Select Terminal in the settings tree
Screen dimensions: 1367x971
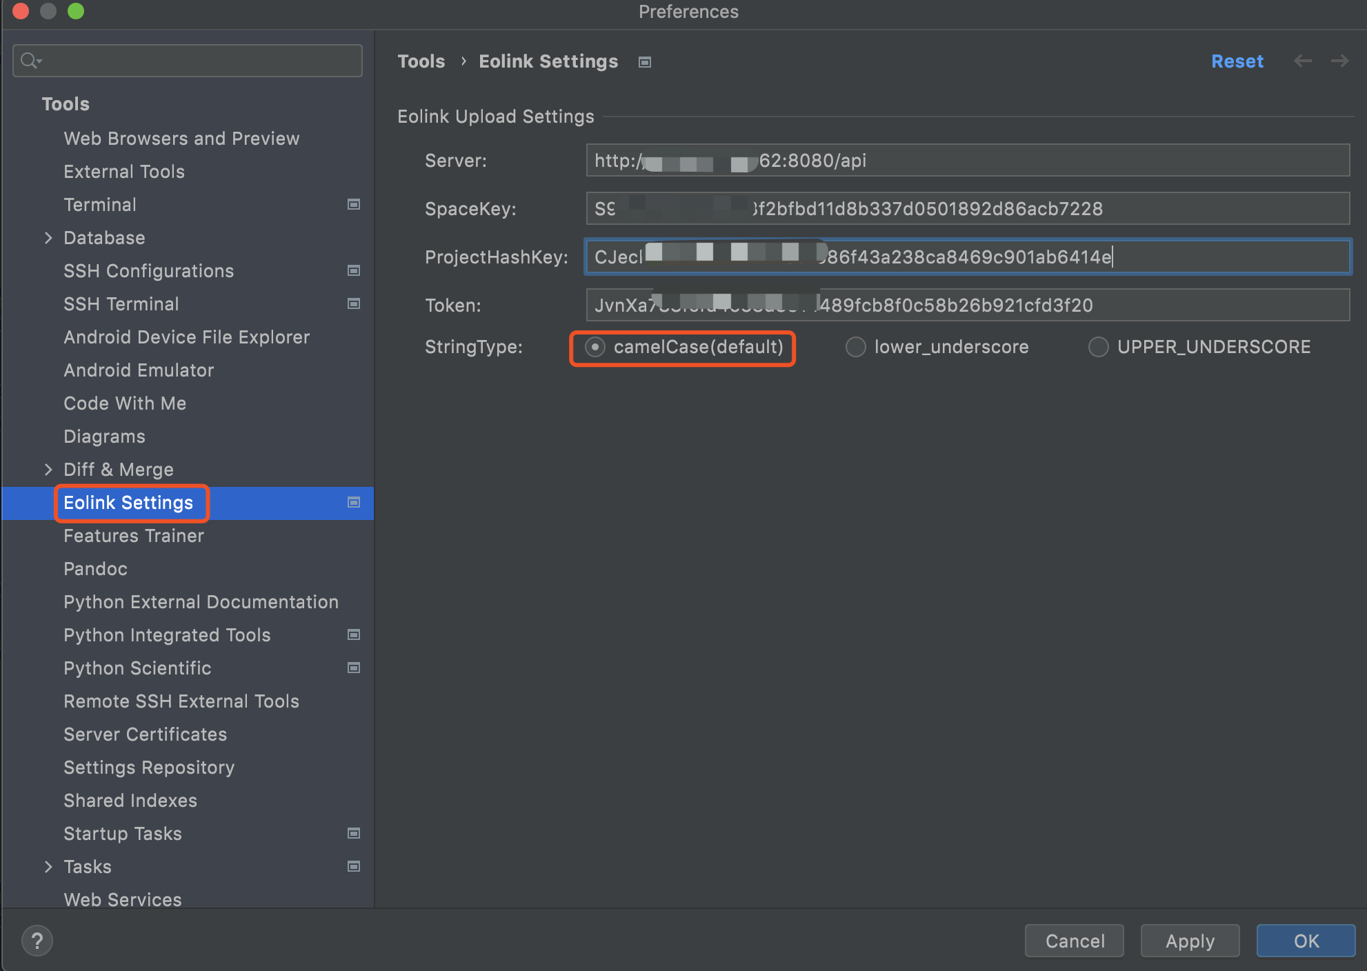[x=100, y=205]
